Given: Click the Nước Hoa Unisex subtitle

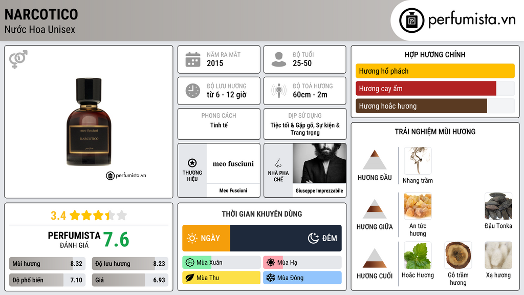Looking at the screenshot, I should pyautogui.click(x=40, y=29).
